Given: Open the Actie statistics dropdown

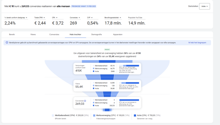Looking at the screenshot, I should point(204,6).
